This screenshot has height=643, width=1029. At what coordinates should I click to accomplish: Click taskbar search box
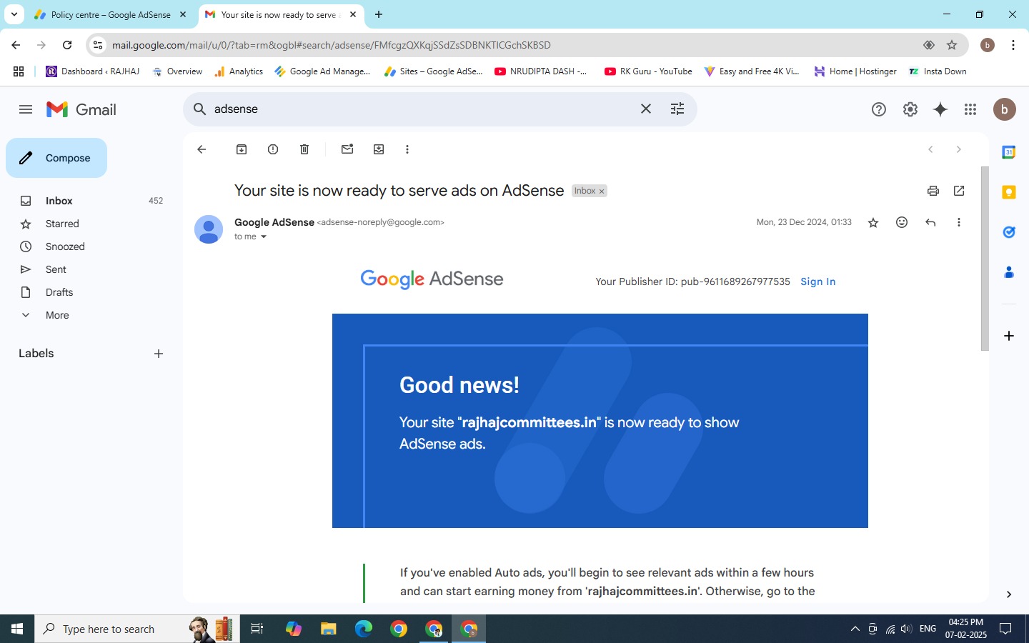tap(137, 629)
